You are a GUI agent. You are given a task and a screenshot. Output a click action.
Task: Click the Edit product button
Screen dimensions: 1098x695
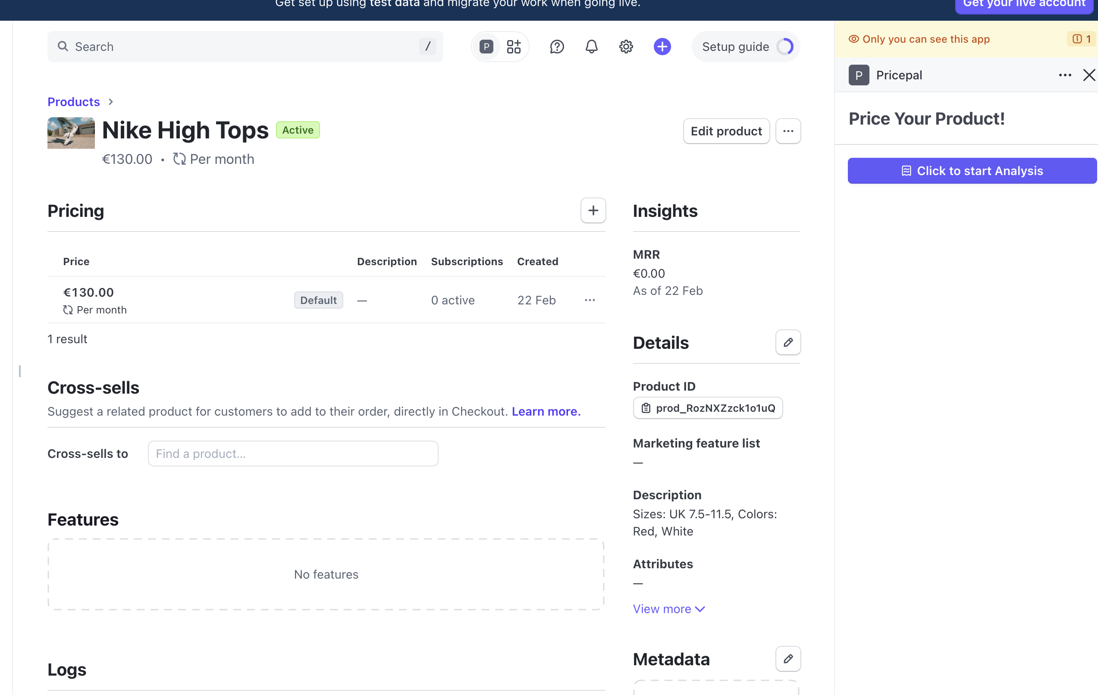point(726,131)
